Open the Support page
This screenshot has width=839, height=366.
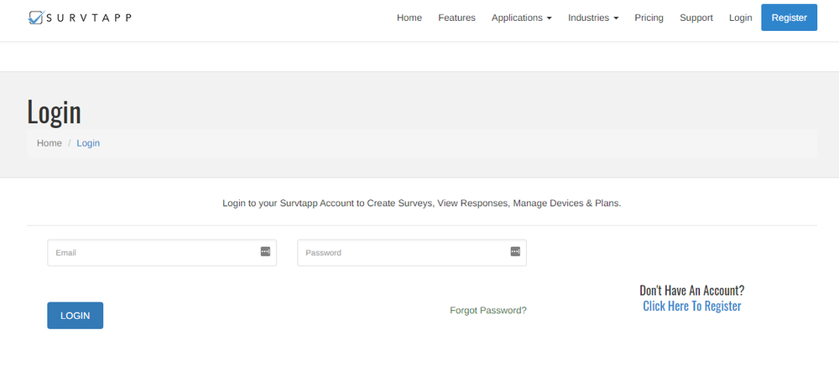[696, 18]
